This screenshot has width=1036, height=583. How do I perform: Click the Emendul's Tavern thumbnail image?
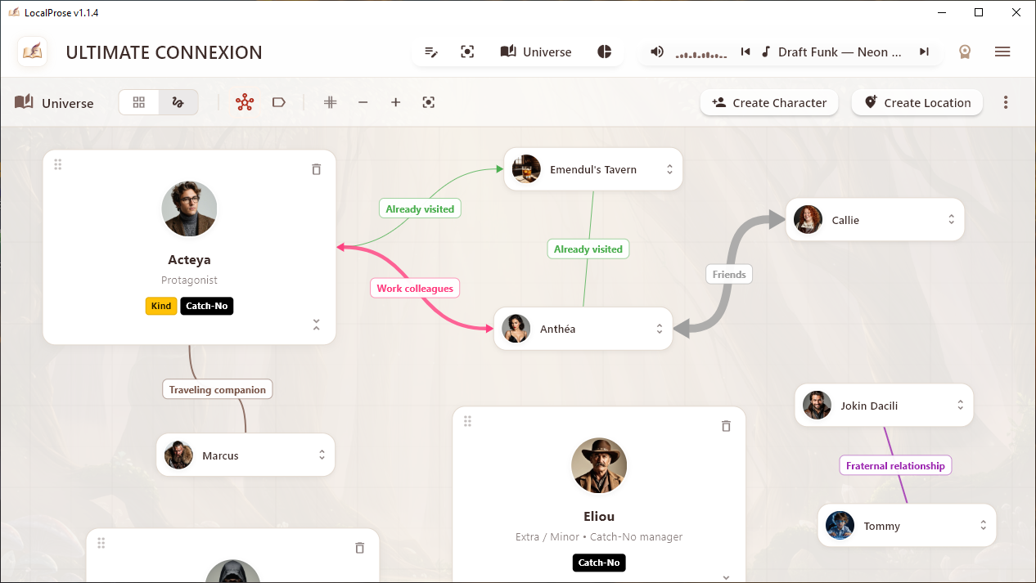(x=526, y=169)
